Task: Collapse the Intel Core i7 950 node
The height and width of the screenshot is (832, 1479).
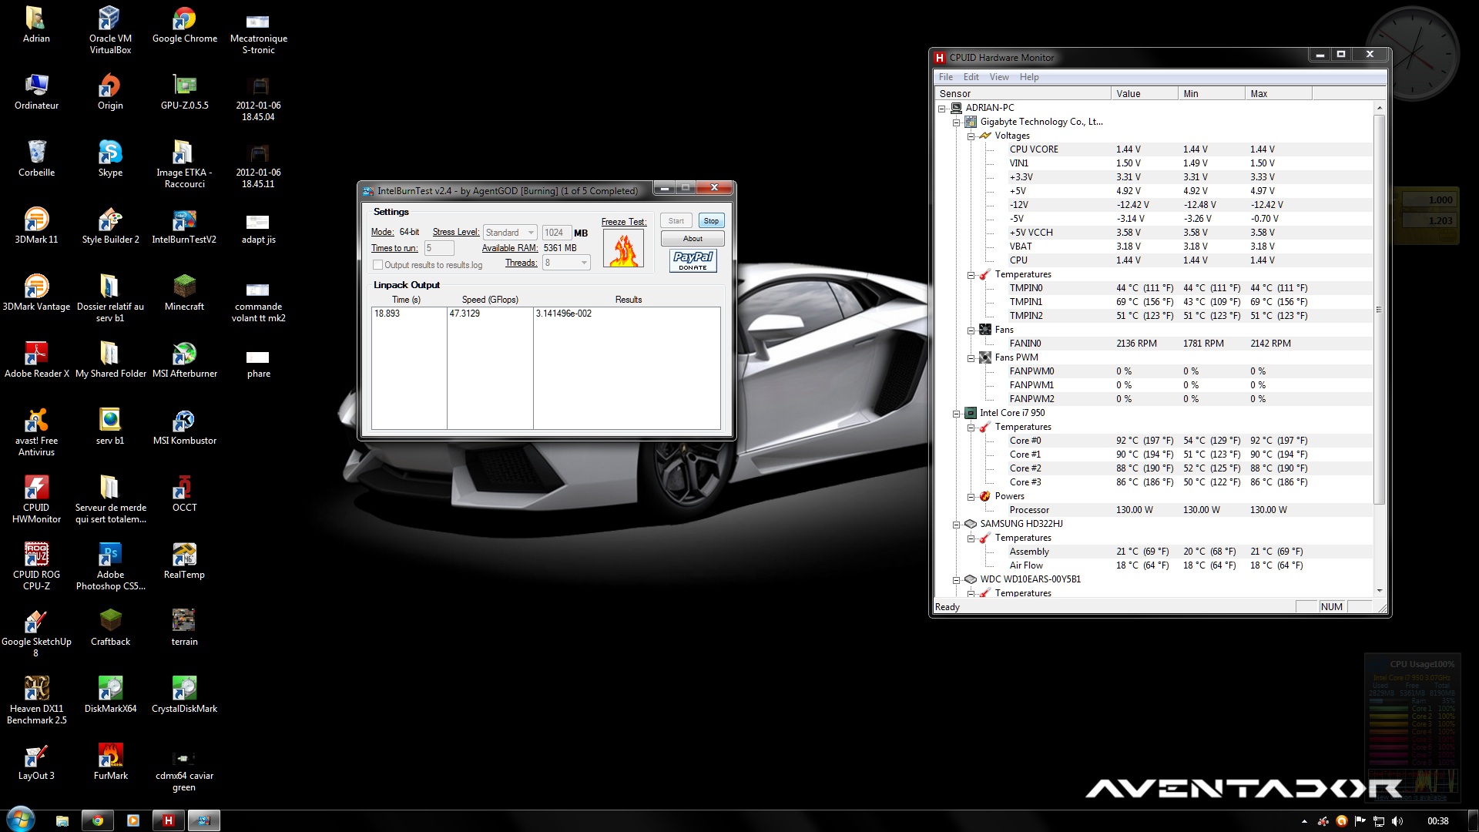Action: (x=957, y=413)
